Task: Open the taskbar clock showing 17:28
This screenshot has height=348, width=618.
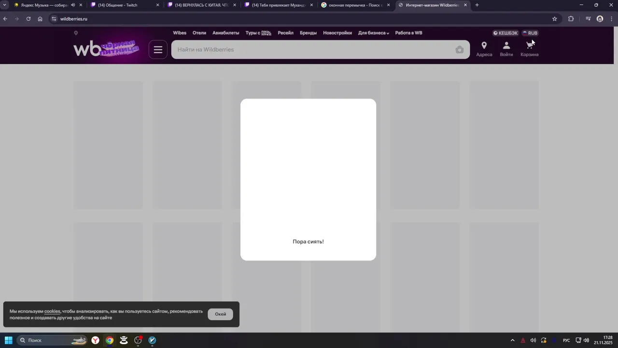Action: tap(604, 340)
